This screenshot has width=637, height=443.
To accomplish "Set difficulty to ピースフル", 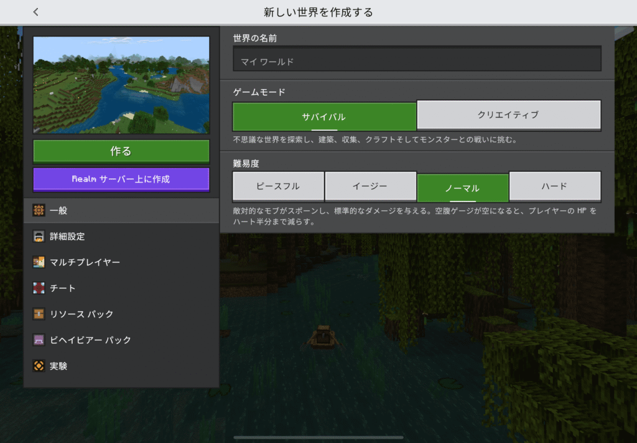I will [x=278, y=186].
